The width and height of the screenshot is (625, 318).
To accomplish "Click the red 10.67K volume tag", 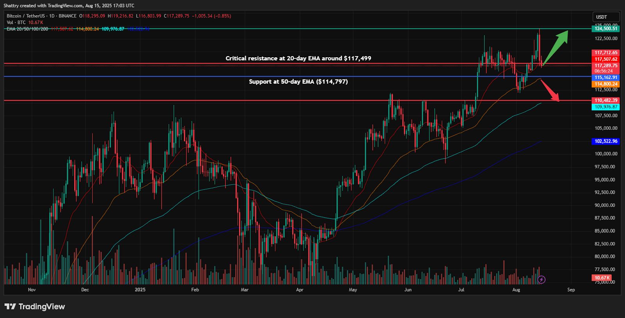I will point(602,278).
